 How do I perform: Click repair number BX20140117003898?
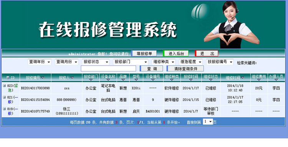point(35,88)
